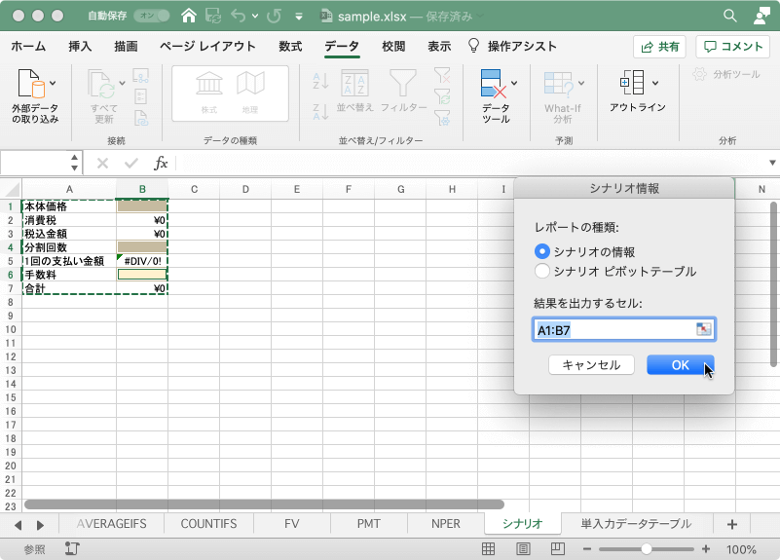
Task: Click the user account icon
Action: click(x=761, y=16)
